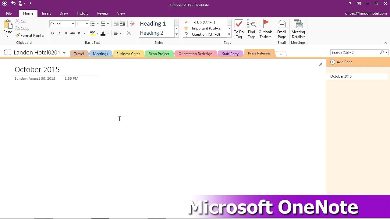Toggle touch/mouse mode icon in quick access
This screenshot has width=390, height=219.
tap(20, 3)
